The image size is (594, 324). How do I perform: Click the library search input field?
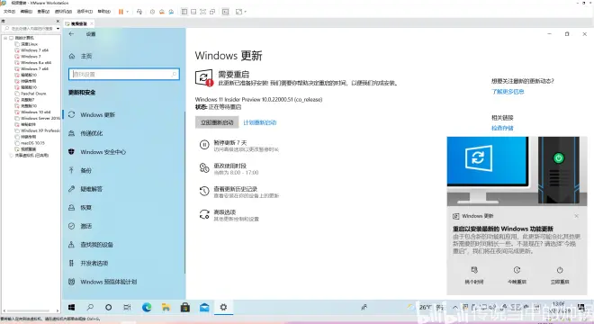coord(29,29)
